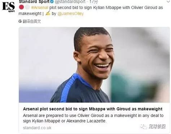The width and height of the screenshot is (171, 134).
Task: Click the white circle emoji
Action: coord(27,7)
